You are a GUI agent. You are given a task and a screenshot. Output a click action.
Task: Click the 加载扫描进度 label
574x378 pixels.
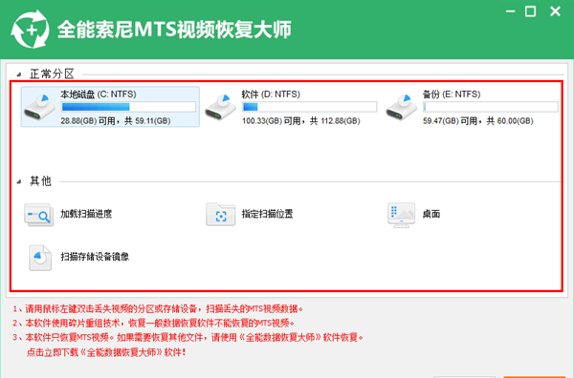[x=86, y=214]
